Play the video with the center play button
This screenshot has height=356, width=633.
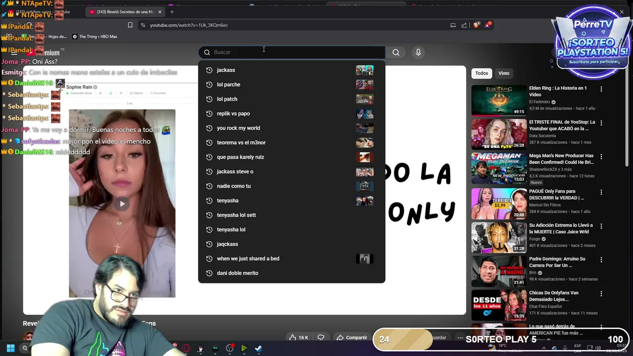(x=122, y=203)
